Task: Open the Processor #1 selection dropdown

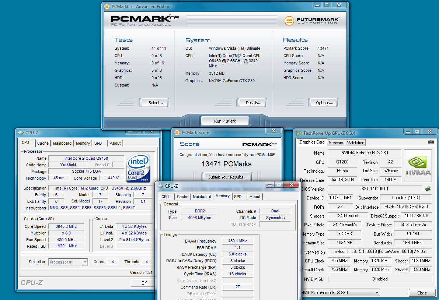Action: point(85,262)
